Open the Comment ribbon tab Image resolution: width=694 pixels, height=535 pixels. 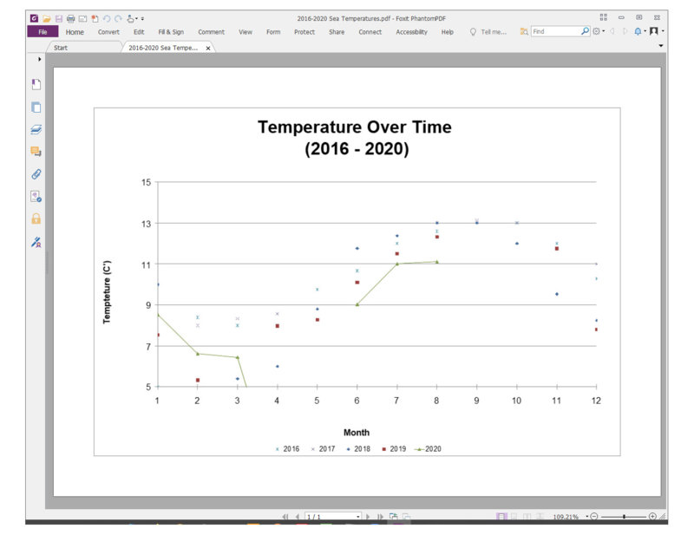click(211, 32)
